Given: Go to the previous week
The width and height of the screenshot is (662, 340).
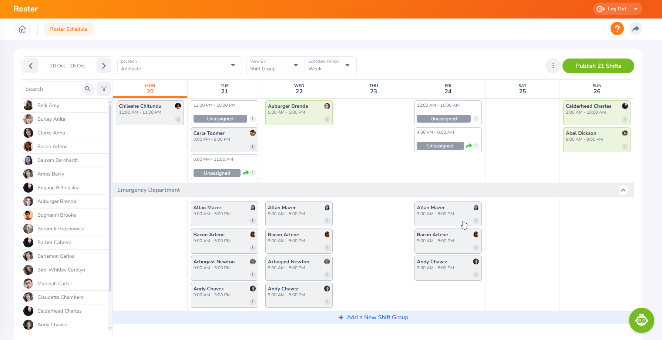Looking at the screenshot, I should pos(31,66).
